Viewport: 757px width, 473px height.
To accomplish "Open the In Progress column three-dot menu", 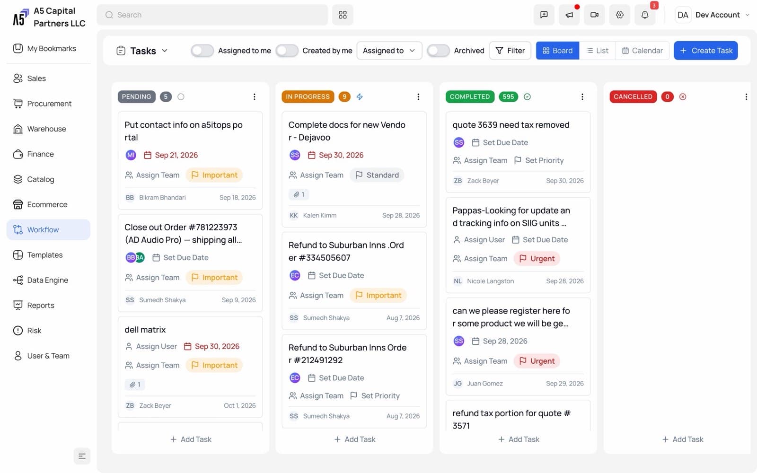I will click(x=418, y=97).
